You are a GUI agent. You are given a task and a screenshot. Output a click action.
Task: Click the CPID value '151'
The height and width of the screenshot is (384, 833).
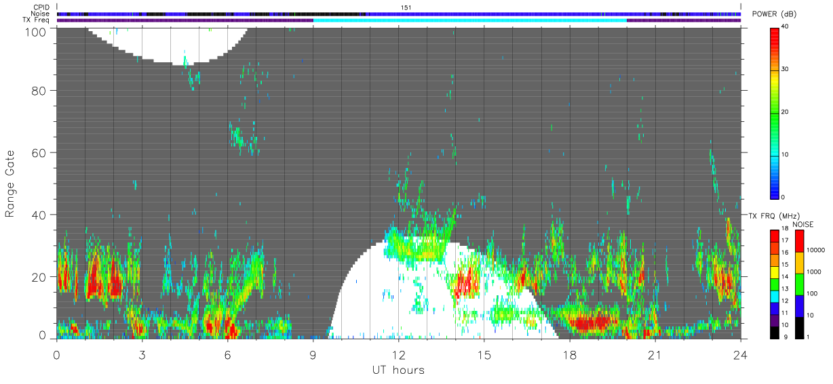(406, 7)
